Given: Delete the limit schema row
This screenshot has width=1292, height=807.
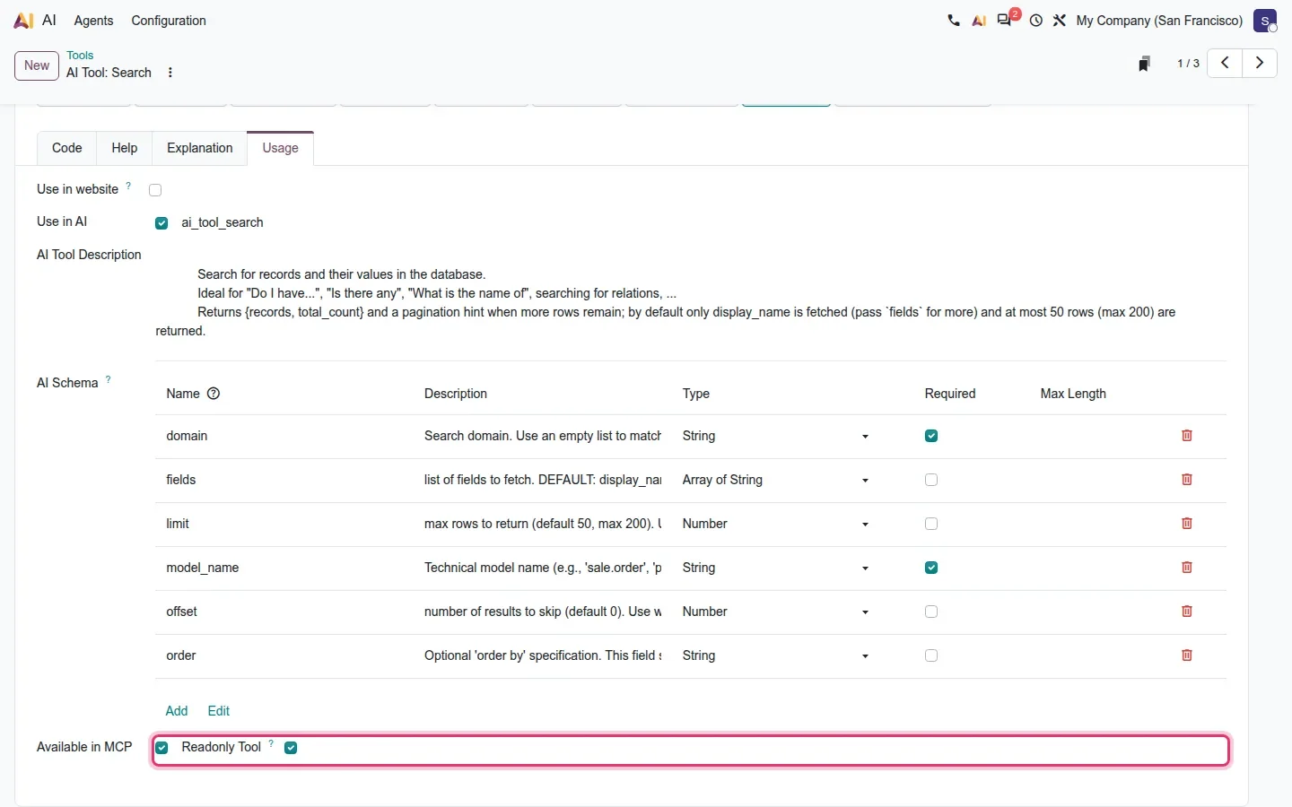Looking at the screenshot, I should point(1187,524).
